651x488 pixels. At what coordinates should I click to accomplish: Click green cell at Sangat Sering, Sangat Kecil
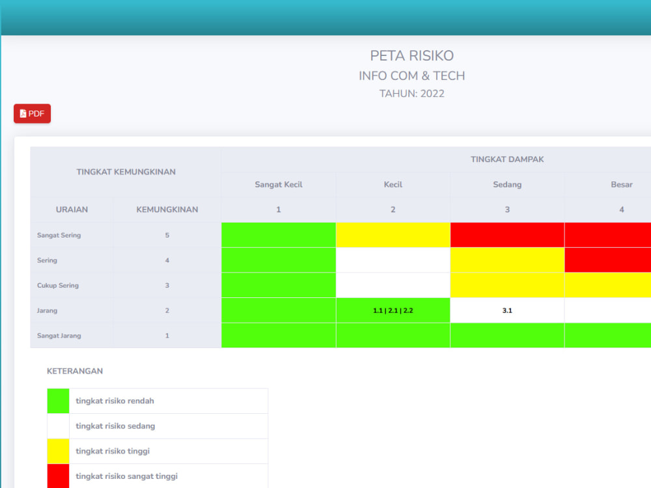(x=279, y=235)
